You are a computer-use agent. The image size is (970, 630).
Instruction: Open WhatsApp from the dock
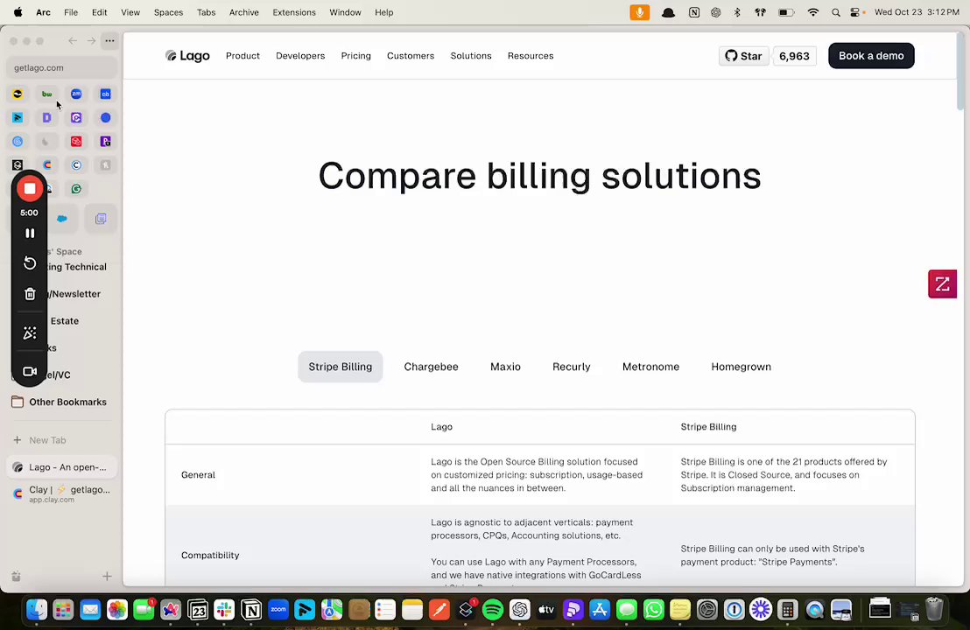pyautogui.click(x=653, y=610)
